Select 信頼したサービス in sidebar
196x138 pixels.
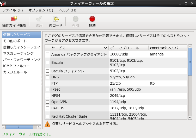point(21,35)
